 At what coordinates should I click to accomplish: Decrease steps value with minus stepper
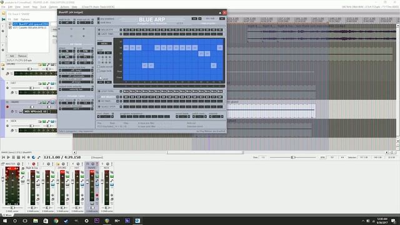tap(60, 51)
